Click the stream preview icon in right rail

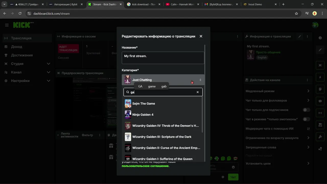tap(320, 65)
